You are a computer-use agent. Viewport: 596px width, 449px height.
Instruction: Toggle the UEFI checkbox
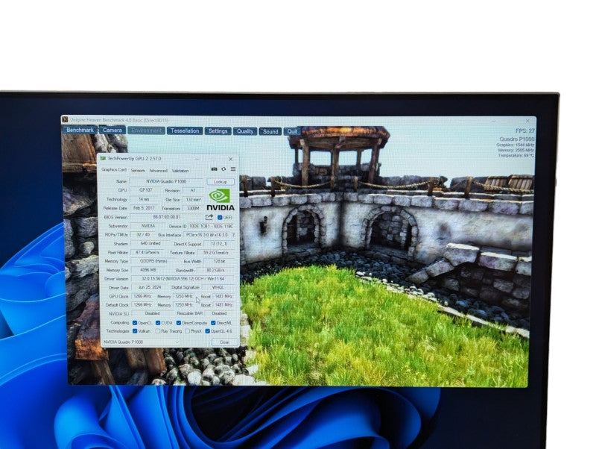click(x=220, y=217)
